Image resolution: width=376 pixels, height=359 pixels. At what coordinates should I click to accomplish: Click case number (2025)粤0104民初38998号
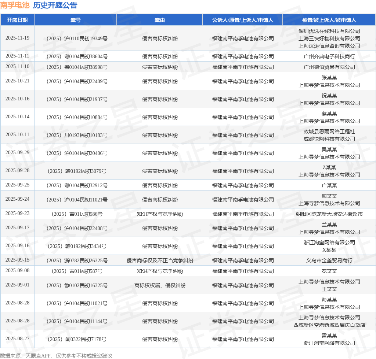pos(77,67)
